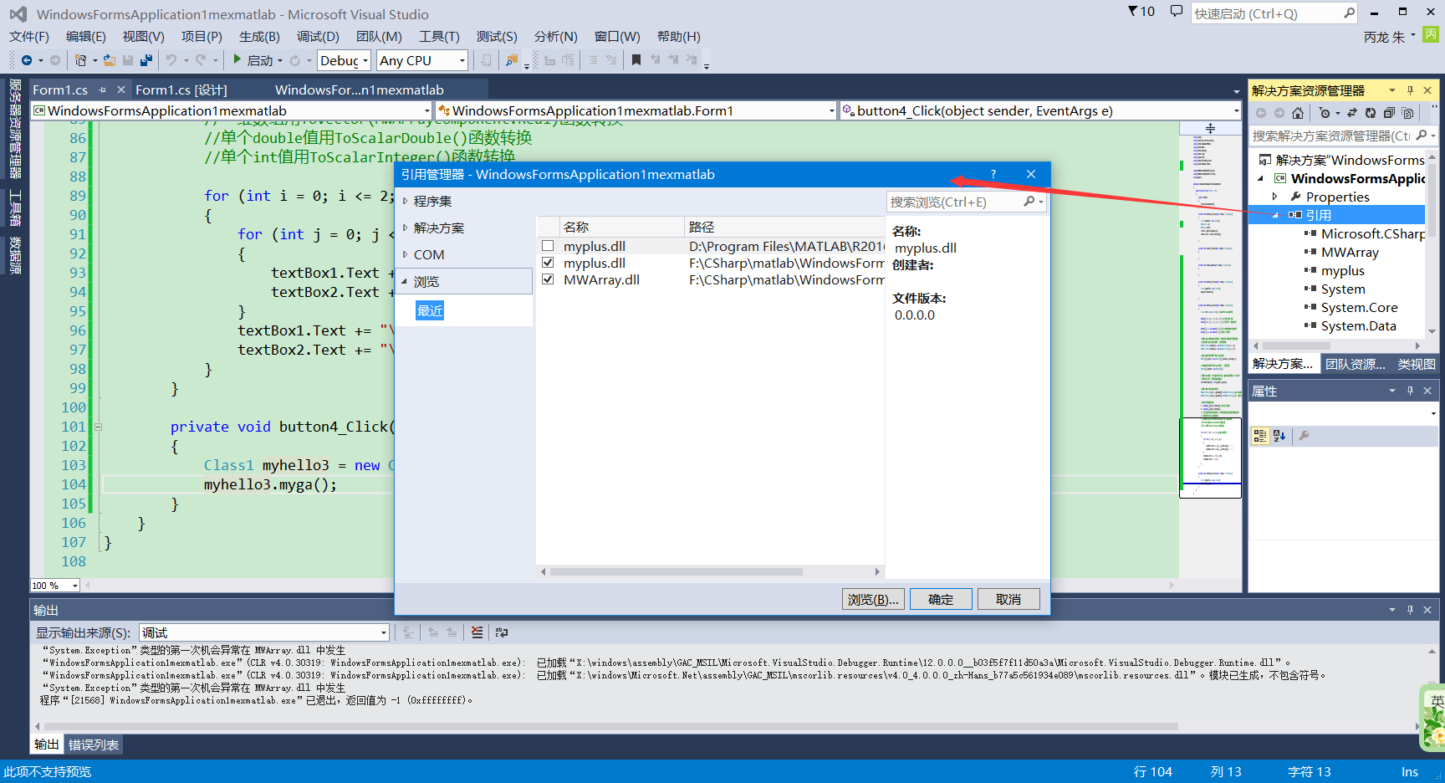The height and width of the screenshot is (783, 1445).
Task: Click the home icon in Solution Explorer
Action: [x=1298, y=113]
